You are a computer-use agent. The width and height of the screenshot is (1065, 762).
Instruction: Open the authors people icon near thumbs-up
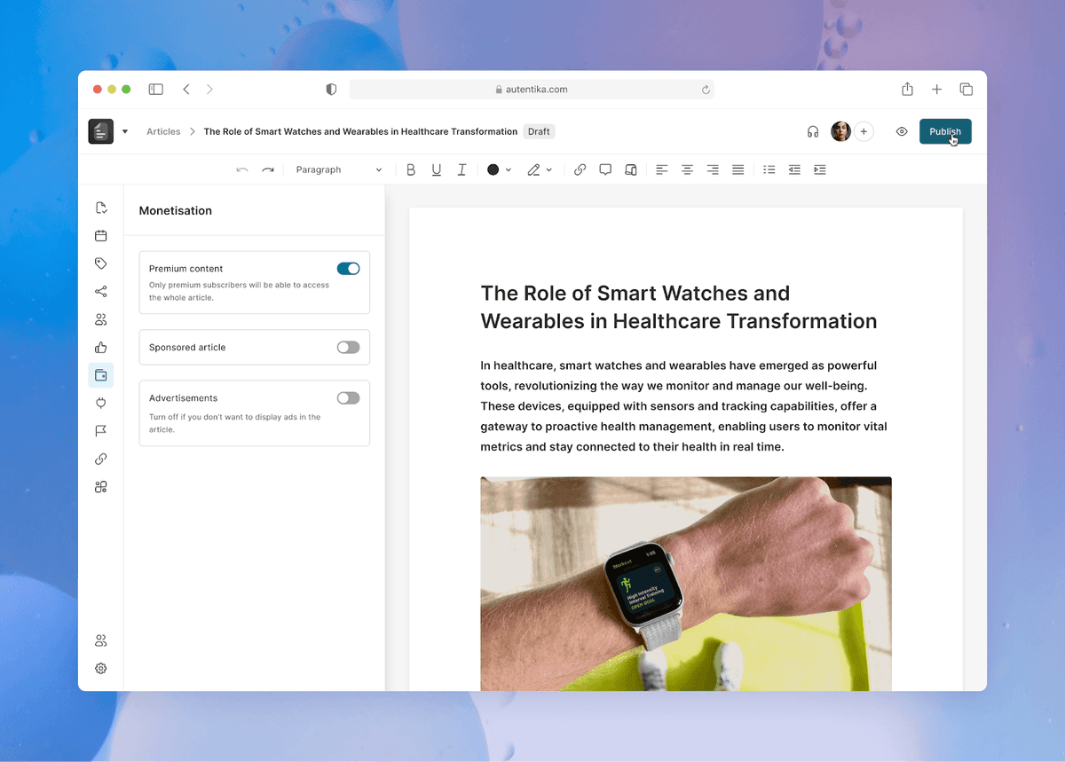(101, 319)
